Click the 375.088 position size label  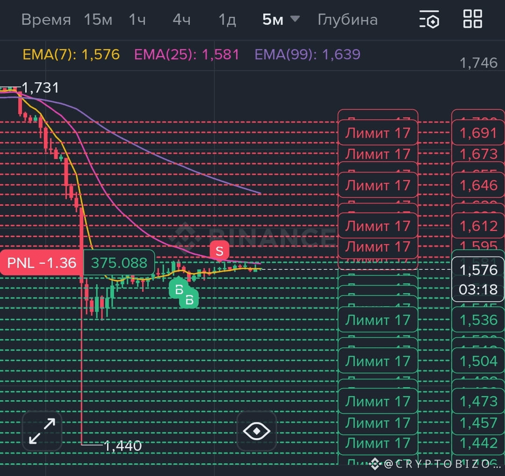click(x=119, y=262)
